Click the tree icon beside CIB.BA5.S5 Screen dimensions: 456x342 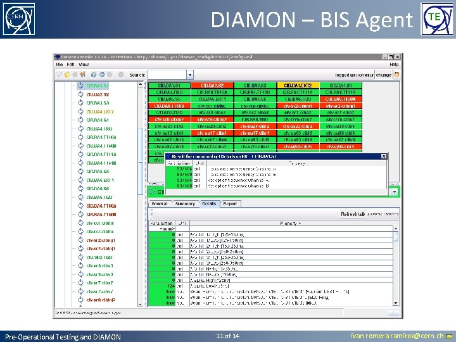coord(80,171)
